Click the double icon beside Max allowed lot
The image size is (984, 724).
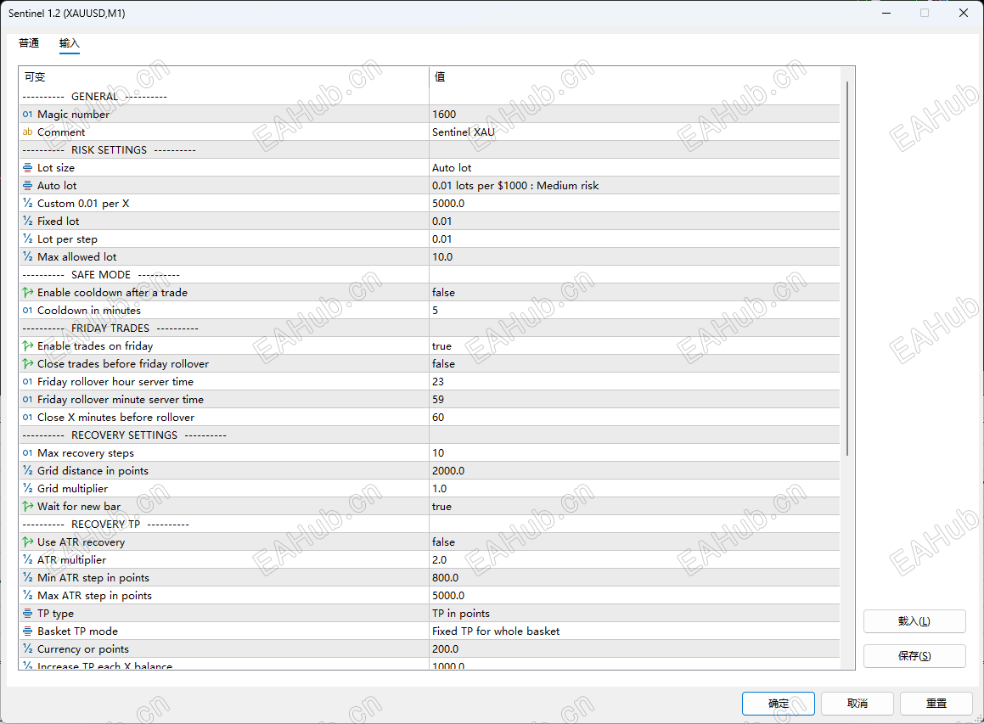pyautogui.click(x=28, y=256)
